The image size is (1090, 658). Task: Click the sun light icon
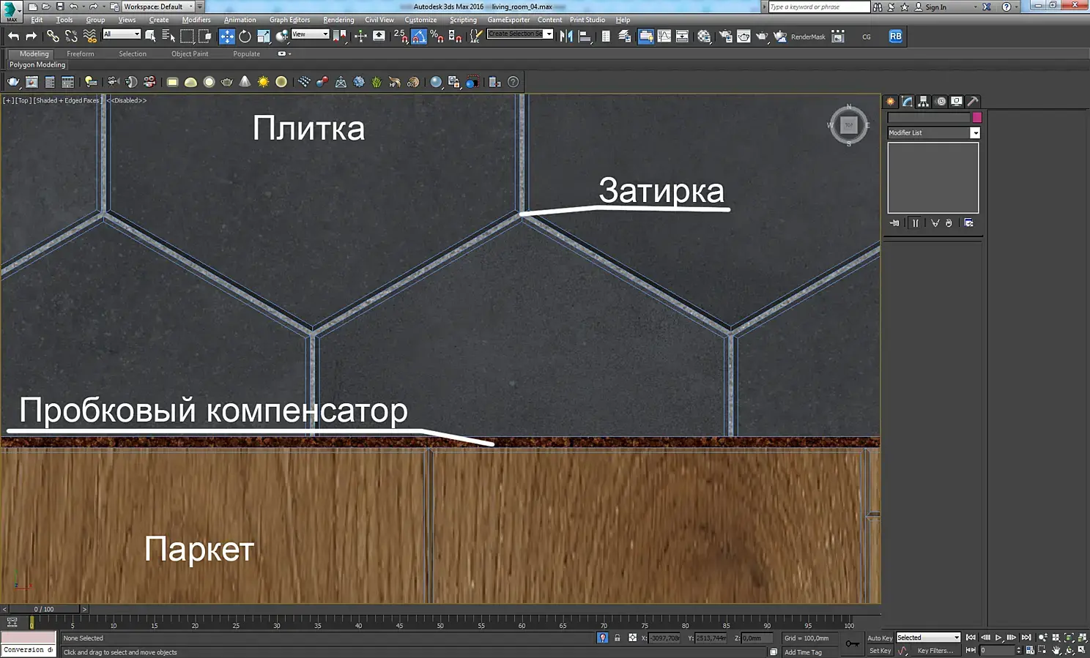[263, 82]
